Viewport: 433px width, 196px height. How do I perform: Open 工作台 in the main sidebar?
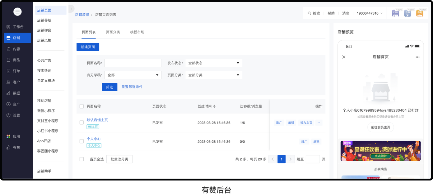[17, 27]
